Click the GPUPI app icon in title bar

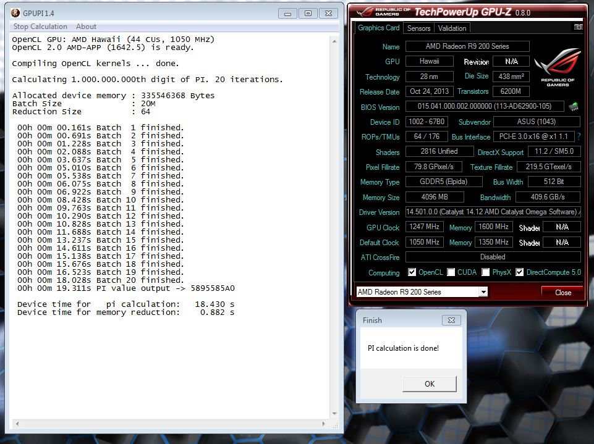[x=15, y=13]
